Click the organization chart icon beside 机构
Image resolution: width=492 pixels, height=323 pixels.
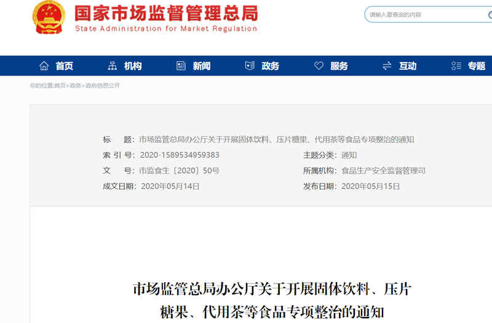pos(113,66)
